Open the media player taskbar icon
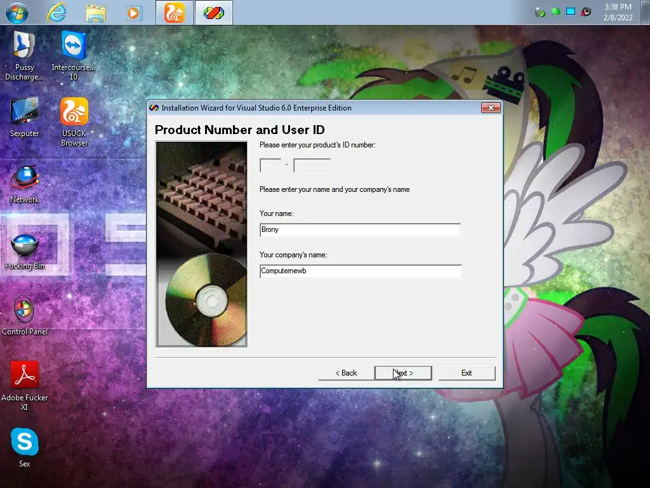The height and width of the screenshot is (488, 650). tap(135, 13)
